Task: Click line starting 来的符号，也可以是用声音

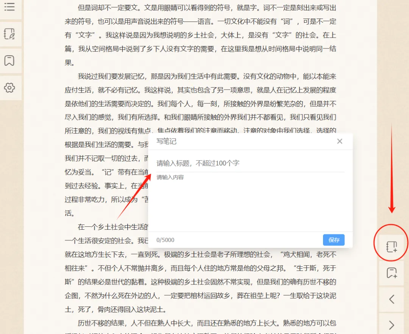Action: tap(200, 21)
